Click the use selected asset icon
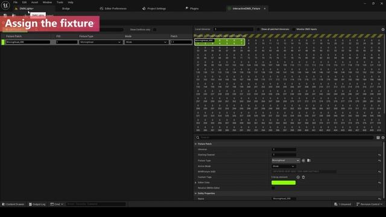This screenshot has height=217, width=386. [303, 161]
